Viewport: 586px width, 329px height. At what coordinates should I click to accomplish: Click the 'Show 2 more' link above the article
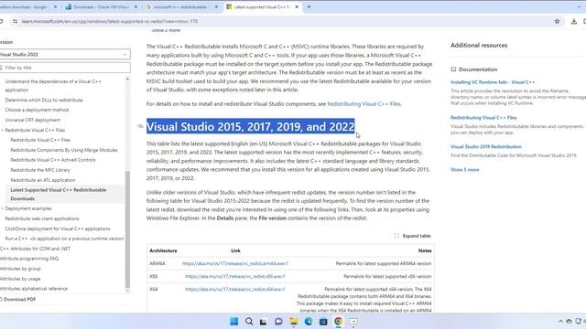click(166, 30)
